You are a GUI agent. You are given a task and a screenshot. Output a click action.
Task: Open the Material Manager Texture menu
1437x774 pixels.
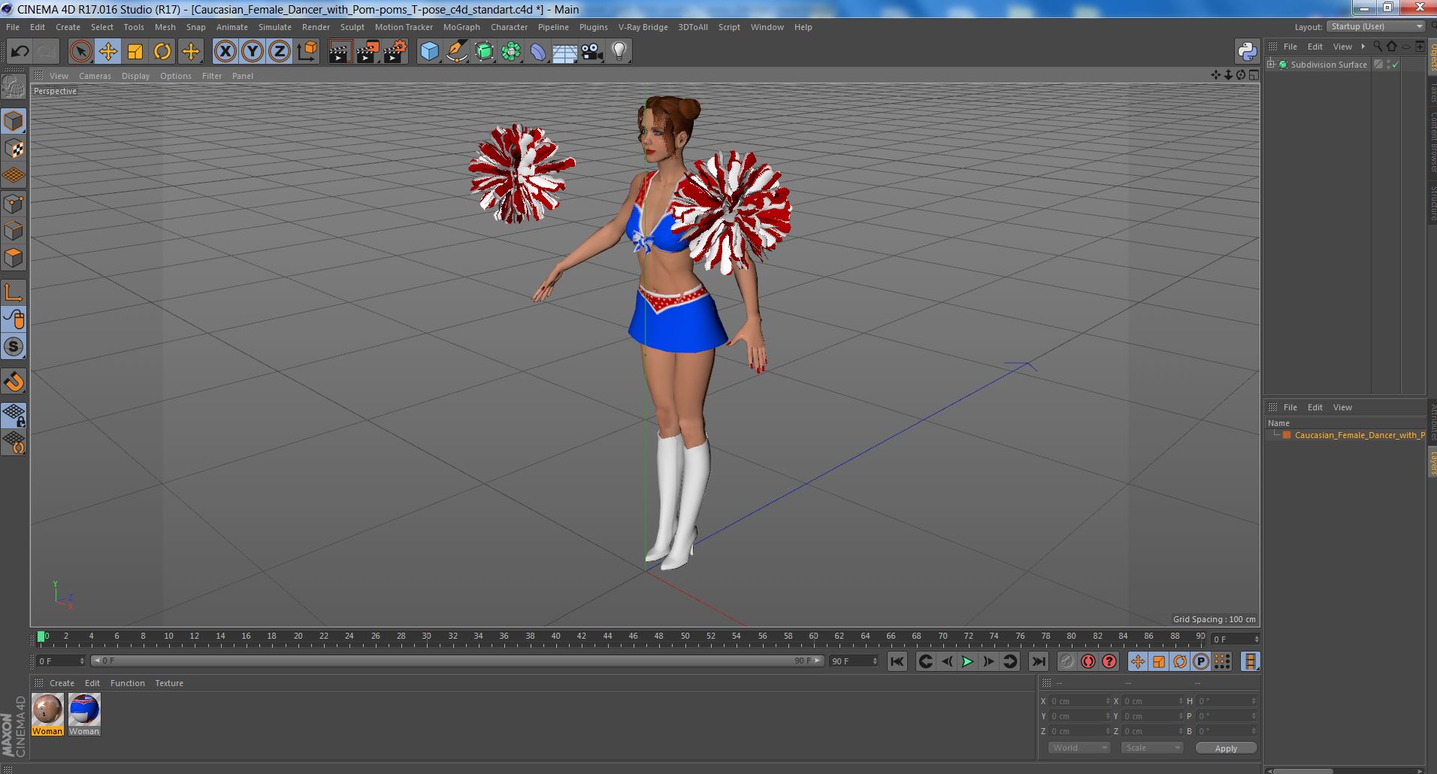(x=169, y=683)
